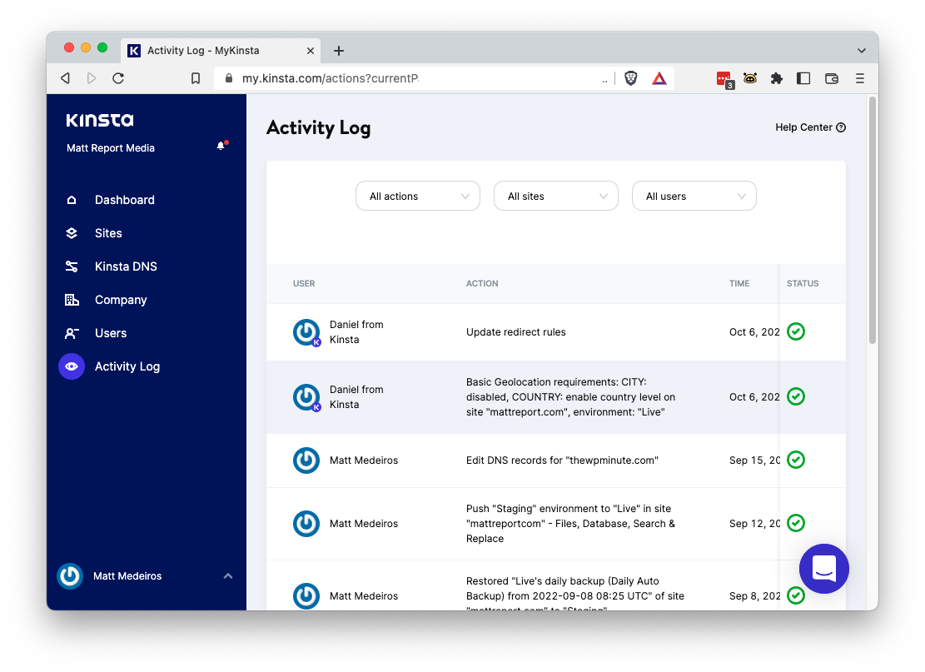Click the Kinsta logo in the sidebar
The image size is (925, 672).
[x=100, y=121]
